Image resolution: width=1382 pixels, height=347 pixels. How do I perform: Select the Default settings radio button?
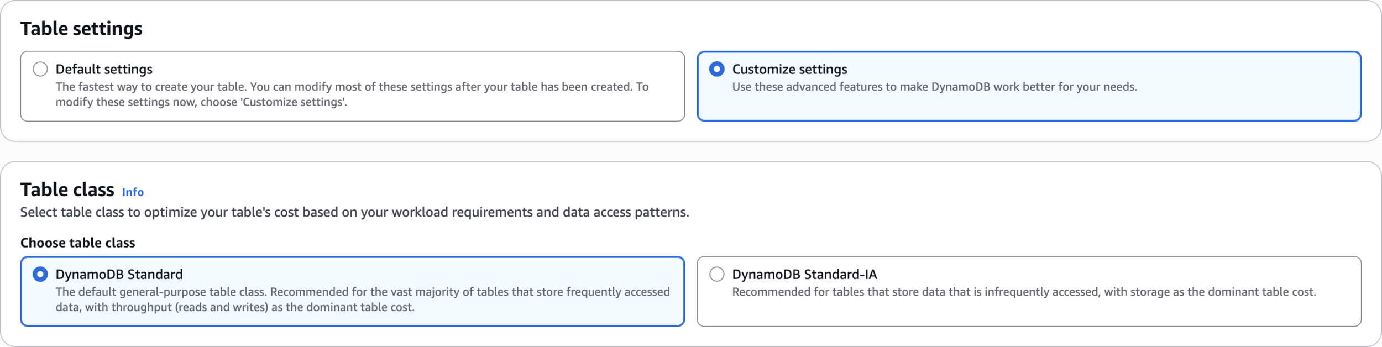pyautogui.click(x=40, y=69)
